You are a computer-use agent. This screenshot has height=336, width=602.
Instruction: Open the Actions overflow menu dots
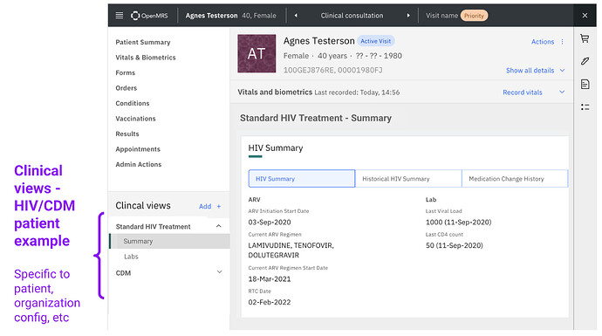(562, 42)
